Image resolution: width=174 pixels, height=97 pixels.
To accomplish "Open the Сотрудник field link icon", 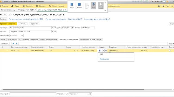I will click(x=55, y=32).
